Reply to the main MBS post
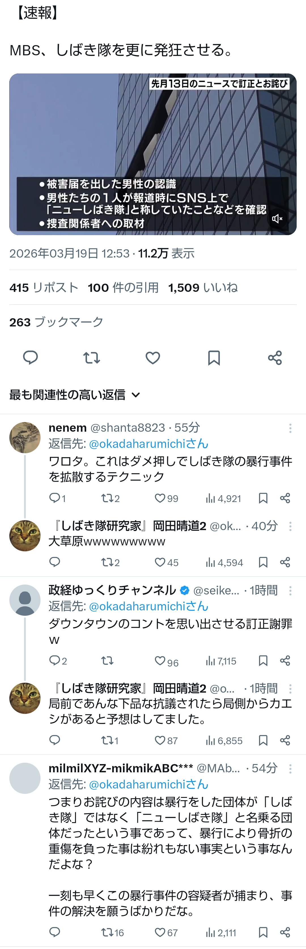Viewport: 306px width, 949px height. [30, 357]
